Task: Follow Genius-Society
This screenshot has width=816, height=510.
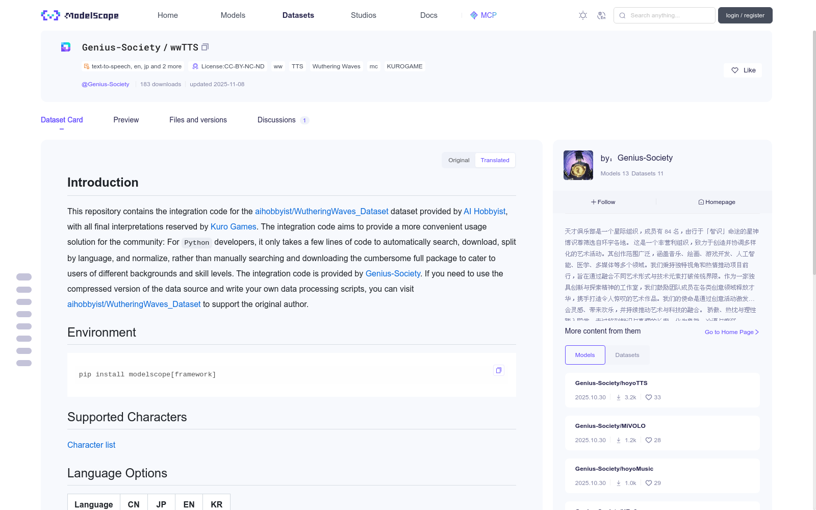Action: [x=603, y=202]
